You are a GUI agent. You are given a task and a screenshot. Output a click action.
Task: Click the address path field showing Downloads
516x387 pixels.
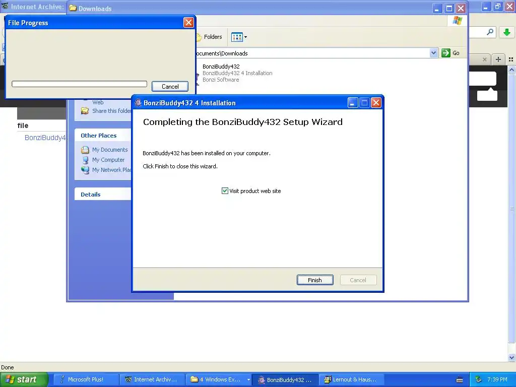pos(312,53)
